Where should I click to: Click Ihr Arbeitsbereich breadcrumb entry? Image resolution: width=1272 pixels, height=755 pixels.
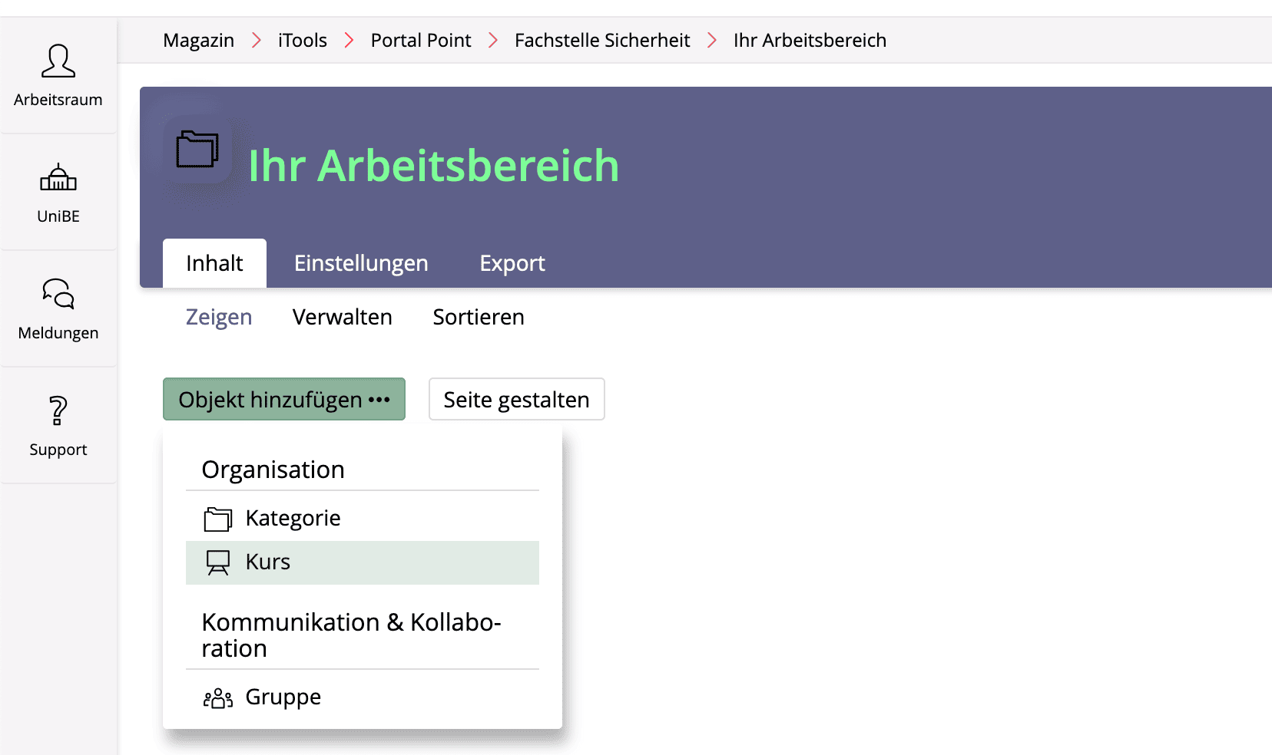pos(810,40)
